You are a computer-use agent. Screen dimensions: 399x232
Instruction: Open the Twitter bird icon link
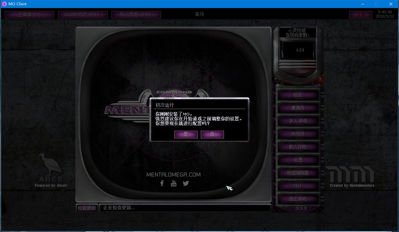click(186, 183)
